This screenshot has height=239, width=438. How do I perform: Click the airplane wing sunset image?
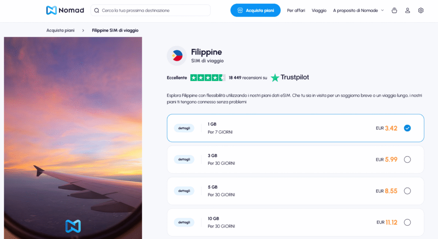click(x=73, y=137)
